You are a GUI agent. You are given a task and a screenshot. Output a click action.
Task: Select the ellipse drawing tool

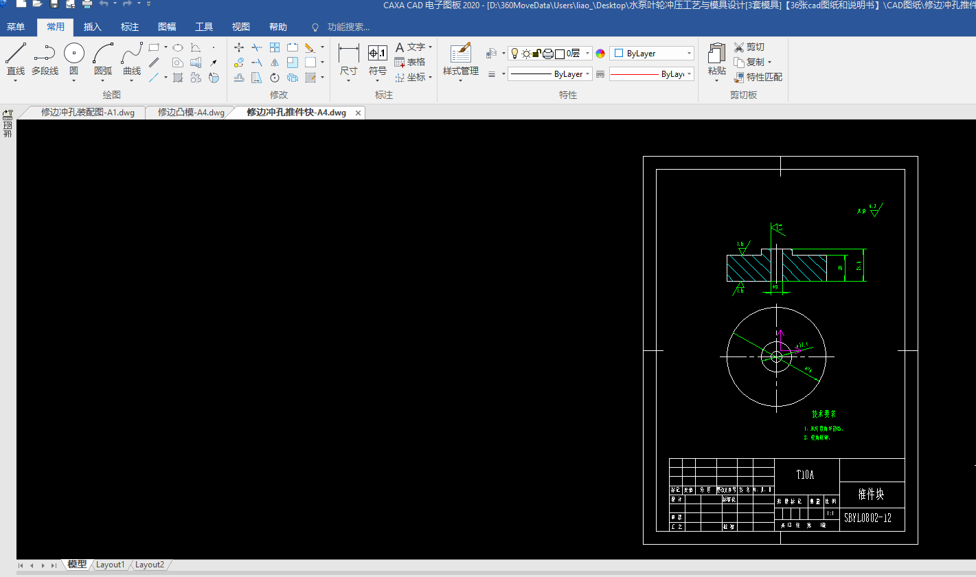178,47
